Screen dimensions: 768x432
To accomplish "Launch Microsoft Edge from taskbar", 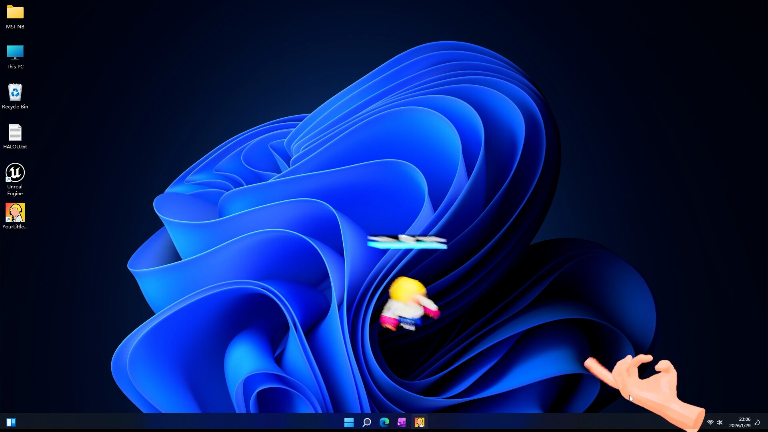I will 384,422.
